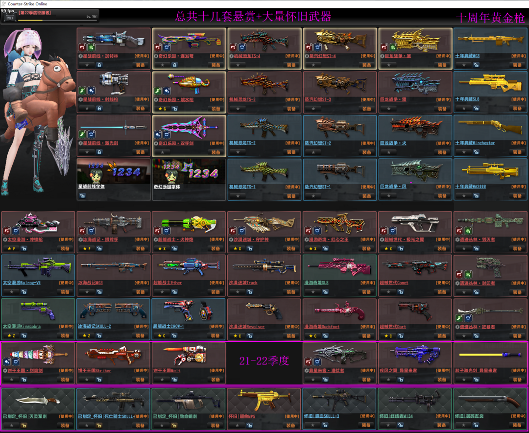Click the unlock icon on 十年典藏WA2000 card

click(476, 195)
